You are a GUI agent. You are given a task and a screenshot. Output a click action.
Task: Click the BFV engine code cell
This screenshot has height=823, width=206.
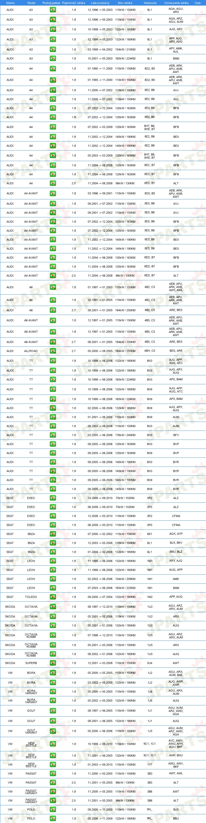coord(176,435)
